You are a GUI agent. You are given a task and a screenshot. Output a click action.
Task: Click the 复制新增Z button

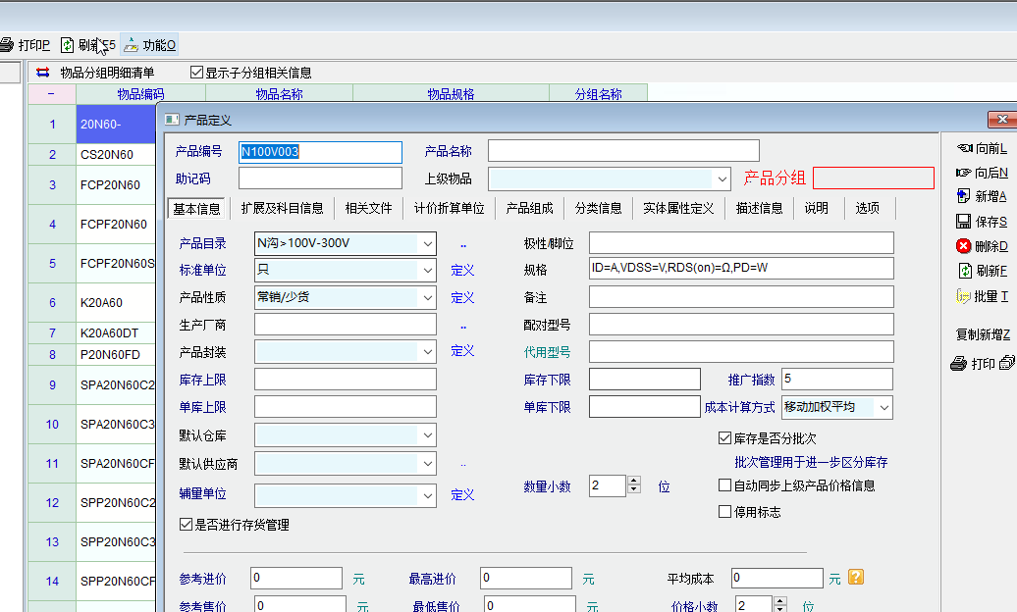click(983, 334)
